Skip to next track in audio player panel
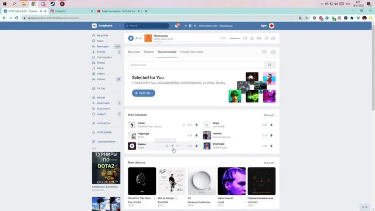The height and width of the screenshot is (211, 375). pyautogui.click(x=141, y=38)
